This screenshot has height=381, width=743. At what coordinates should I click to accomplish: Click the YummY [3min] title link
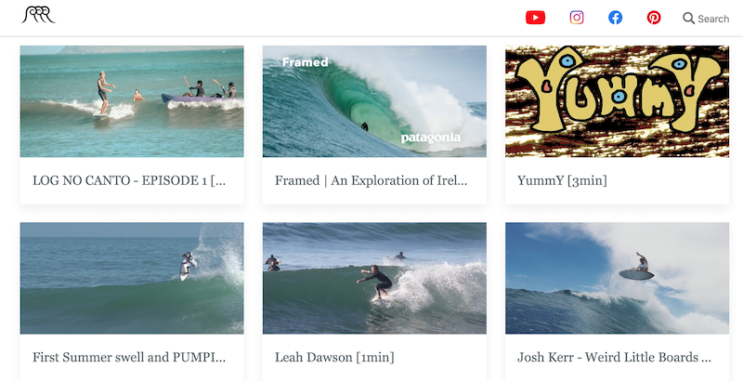(x=562, y=180)
